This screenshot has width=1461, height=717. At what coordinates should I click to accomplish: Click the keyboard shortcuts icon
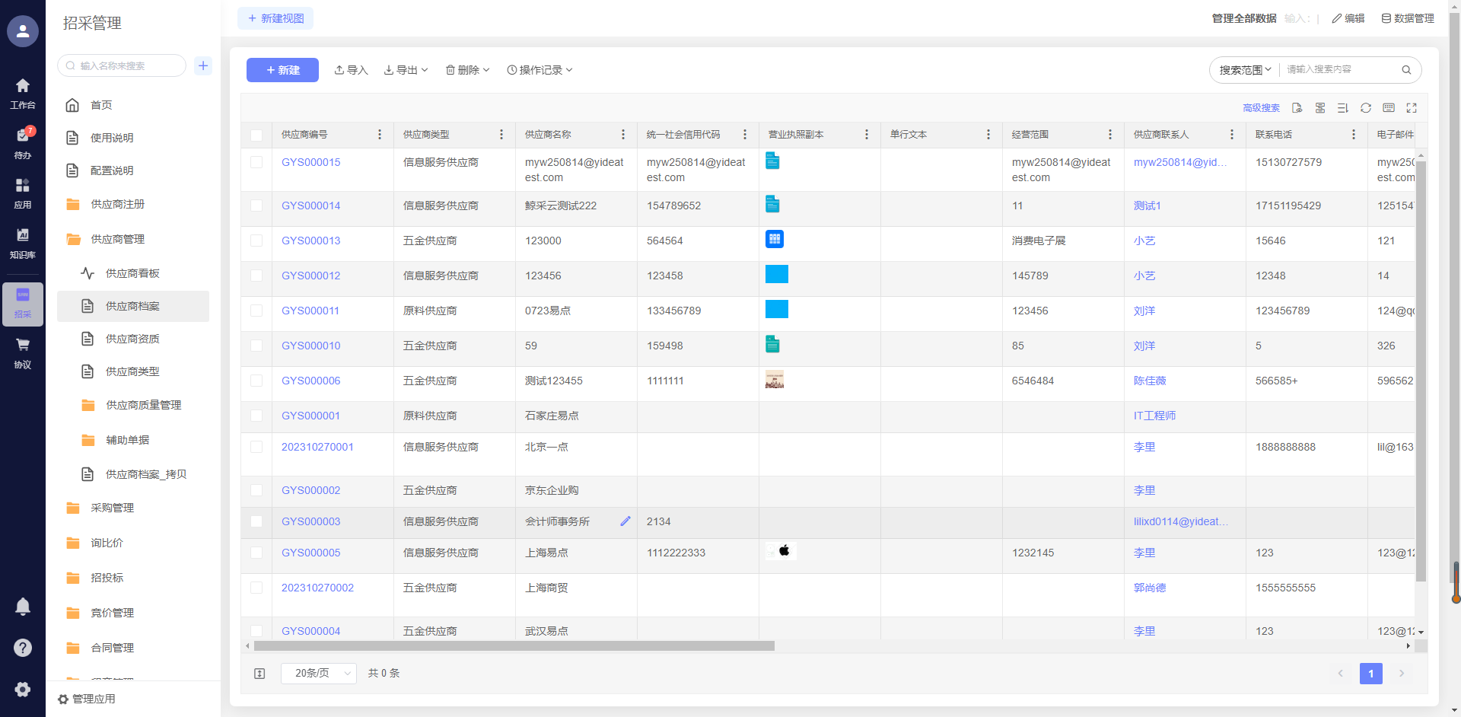tap(1389, 108)
